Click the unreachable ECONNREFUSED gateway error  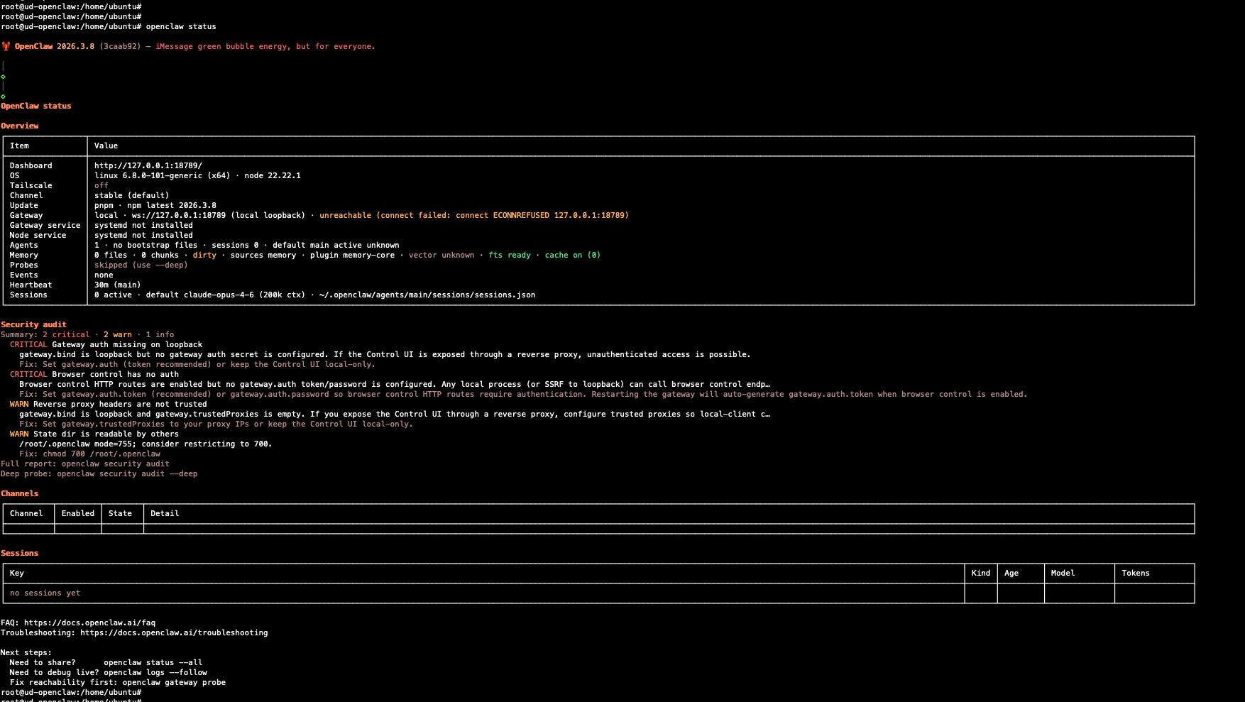pyautogui.click(x=473, y=216)
